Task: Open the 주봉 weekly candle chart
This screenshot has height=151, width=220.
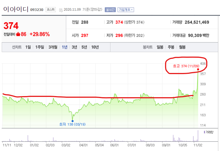Action: [171, 47]
